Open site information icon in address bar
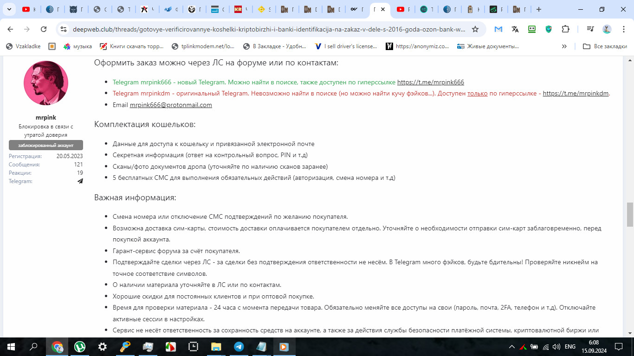The image size is (634, 356). pyautogui.click(x=64, y=29)
